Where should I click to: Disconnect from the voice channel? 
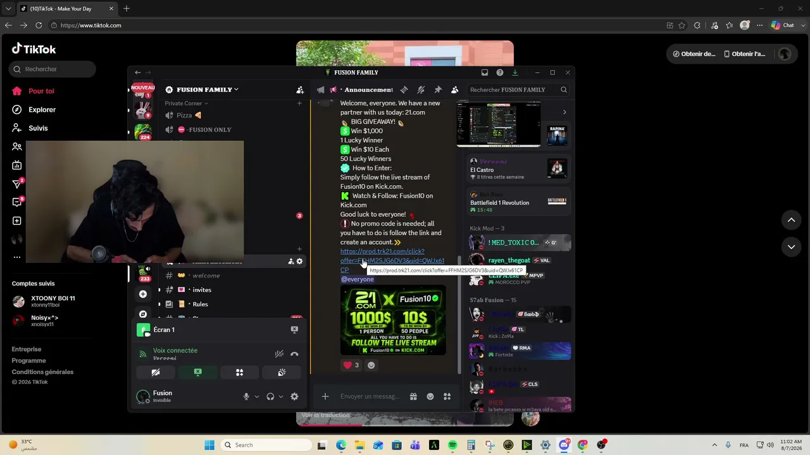(x=294, y=354)
